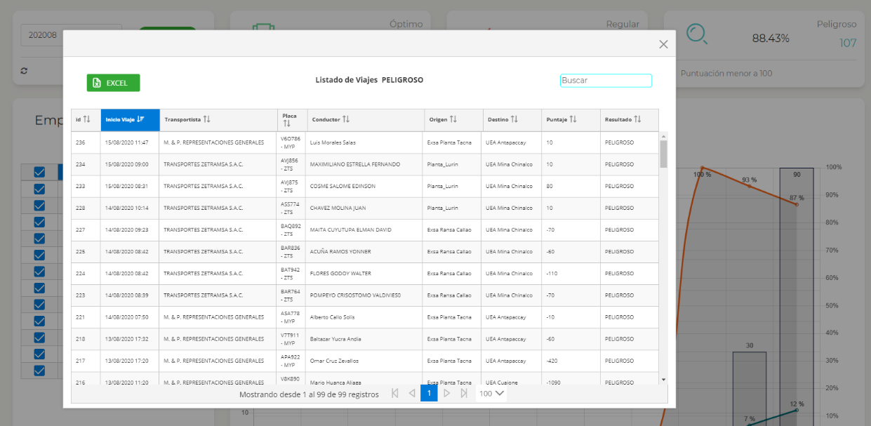Uncheck the last checkbox in the company list
Image resolution: width=871 pixels, height=426 pixels.
tap(39, 371)
